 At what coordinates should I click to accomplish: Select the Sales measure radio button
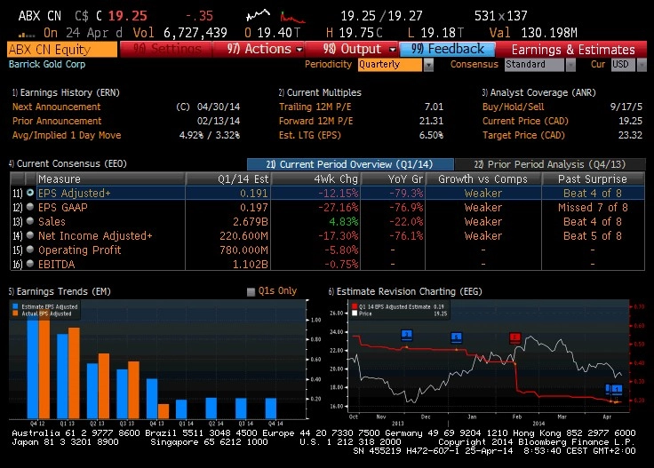click(x=30, y=221)
